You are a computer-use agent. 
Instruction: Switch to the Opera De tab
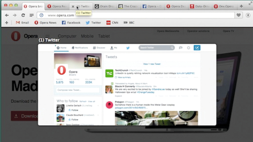(x=176, y=6)
